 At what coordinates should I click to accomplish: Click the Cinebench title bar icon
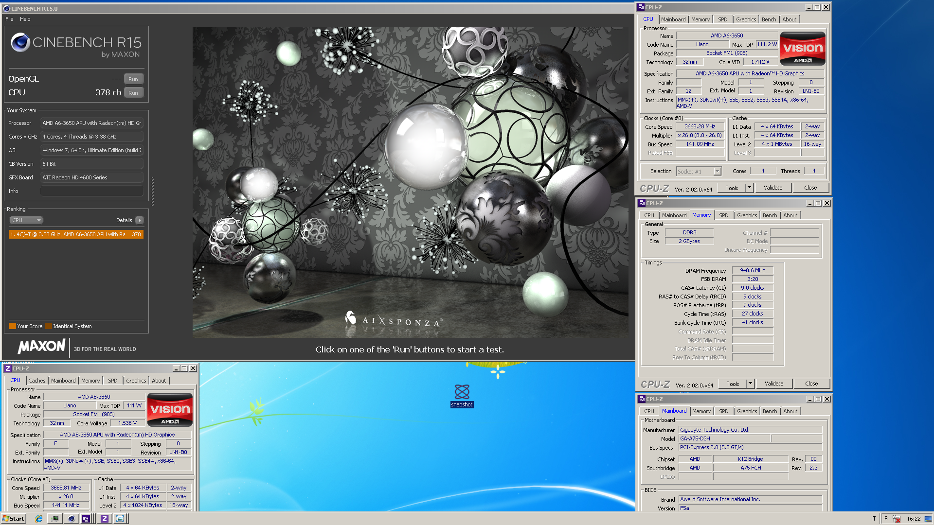click(6, 8)
